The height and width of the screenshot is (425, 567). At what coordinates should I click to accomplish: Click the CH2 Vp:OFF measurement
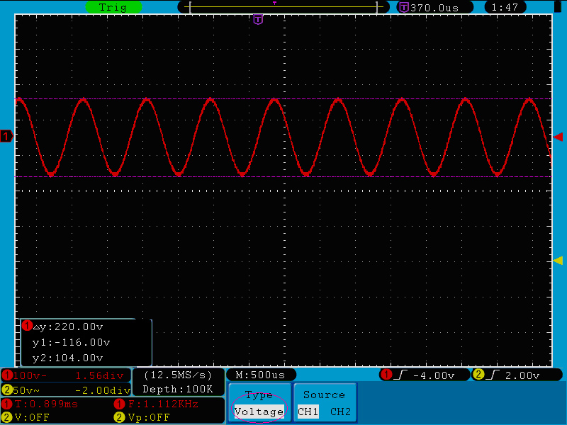tap(149, 417)
